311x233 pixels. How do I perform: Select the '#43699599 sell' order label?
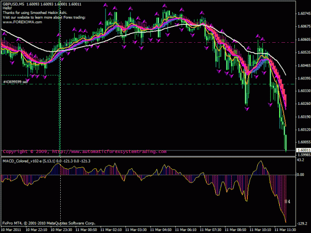(x=15, y=82)
